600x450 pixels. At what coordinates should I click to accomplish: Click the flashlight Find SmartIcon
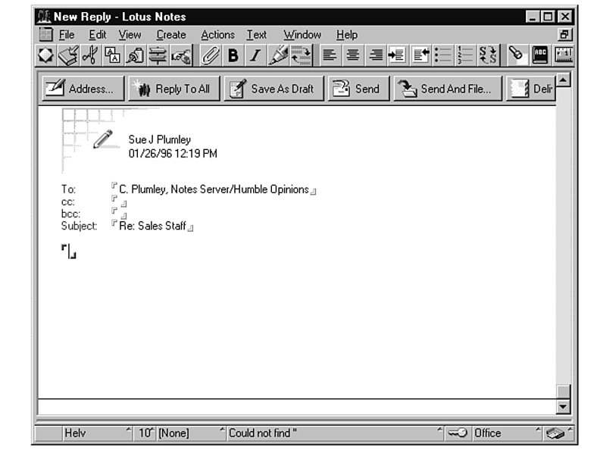[x=517, y=55]
